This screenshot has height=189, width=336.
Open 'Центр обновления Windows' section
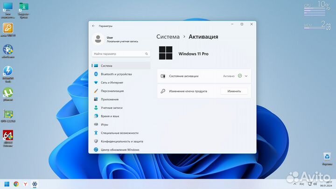click(121, 150)
